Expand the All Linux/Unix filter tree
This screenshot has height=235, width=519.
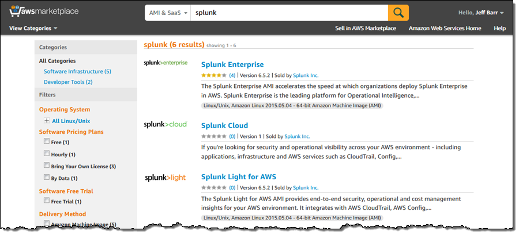(x=47, y=121)
